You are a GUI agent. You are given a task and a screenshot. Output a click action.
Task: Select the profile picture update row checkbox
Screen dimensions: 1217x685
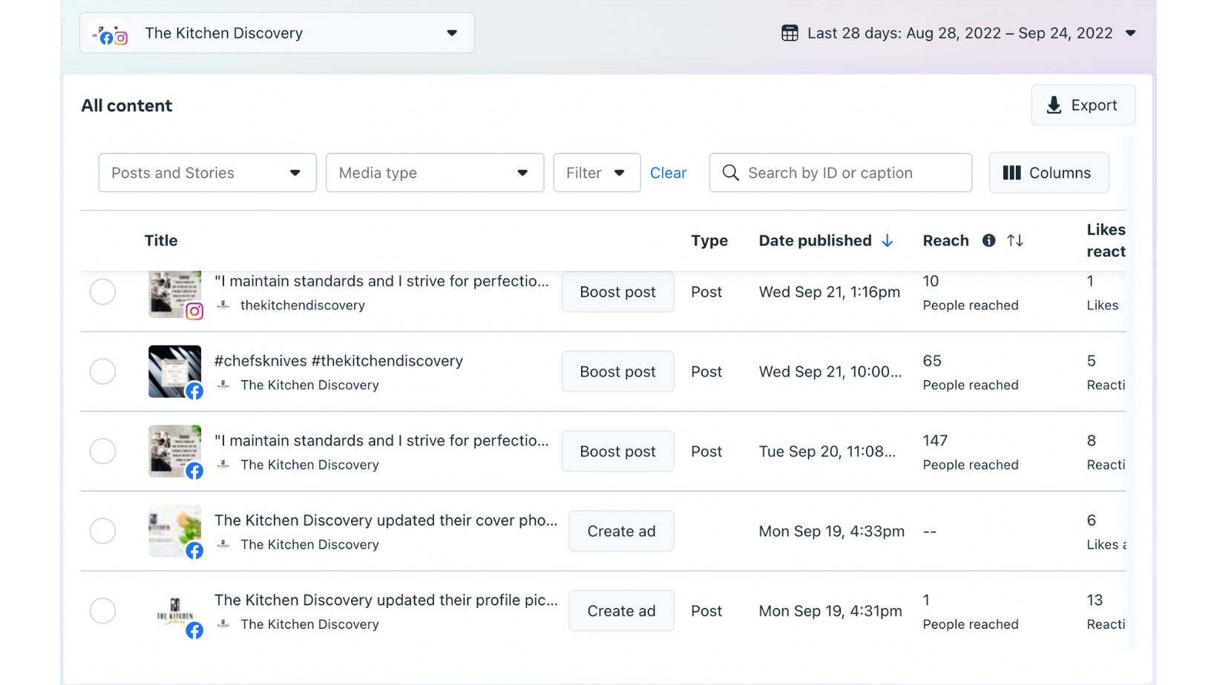click(102, 611)
